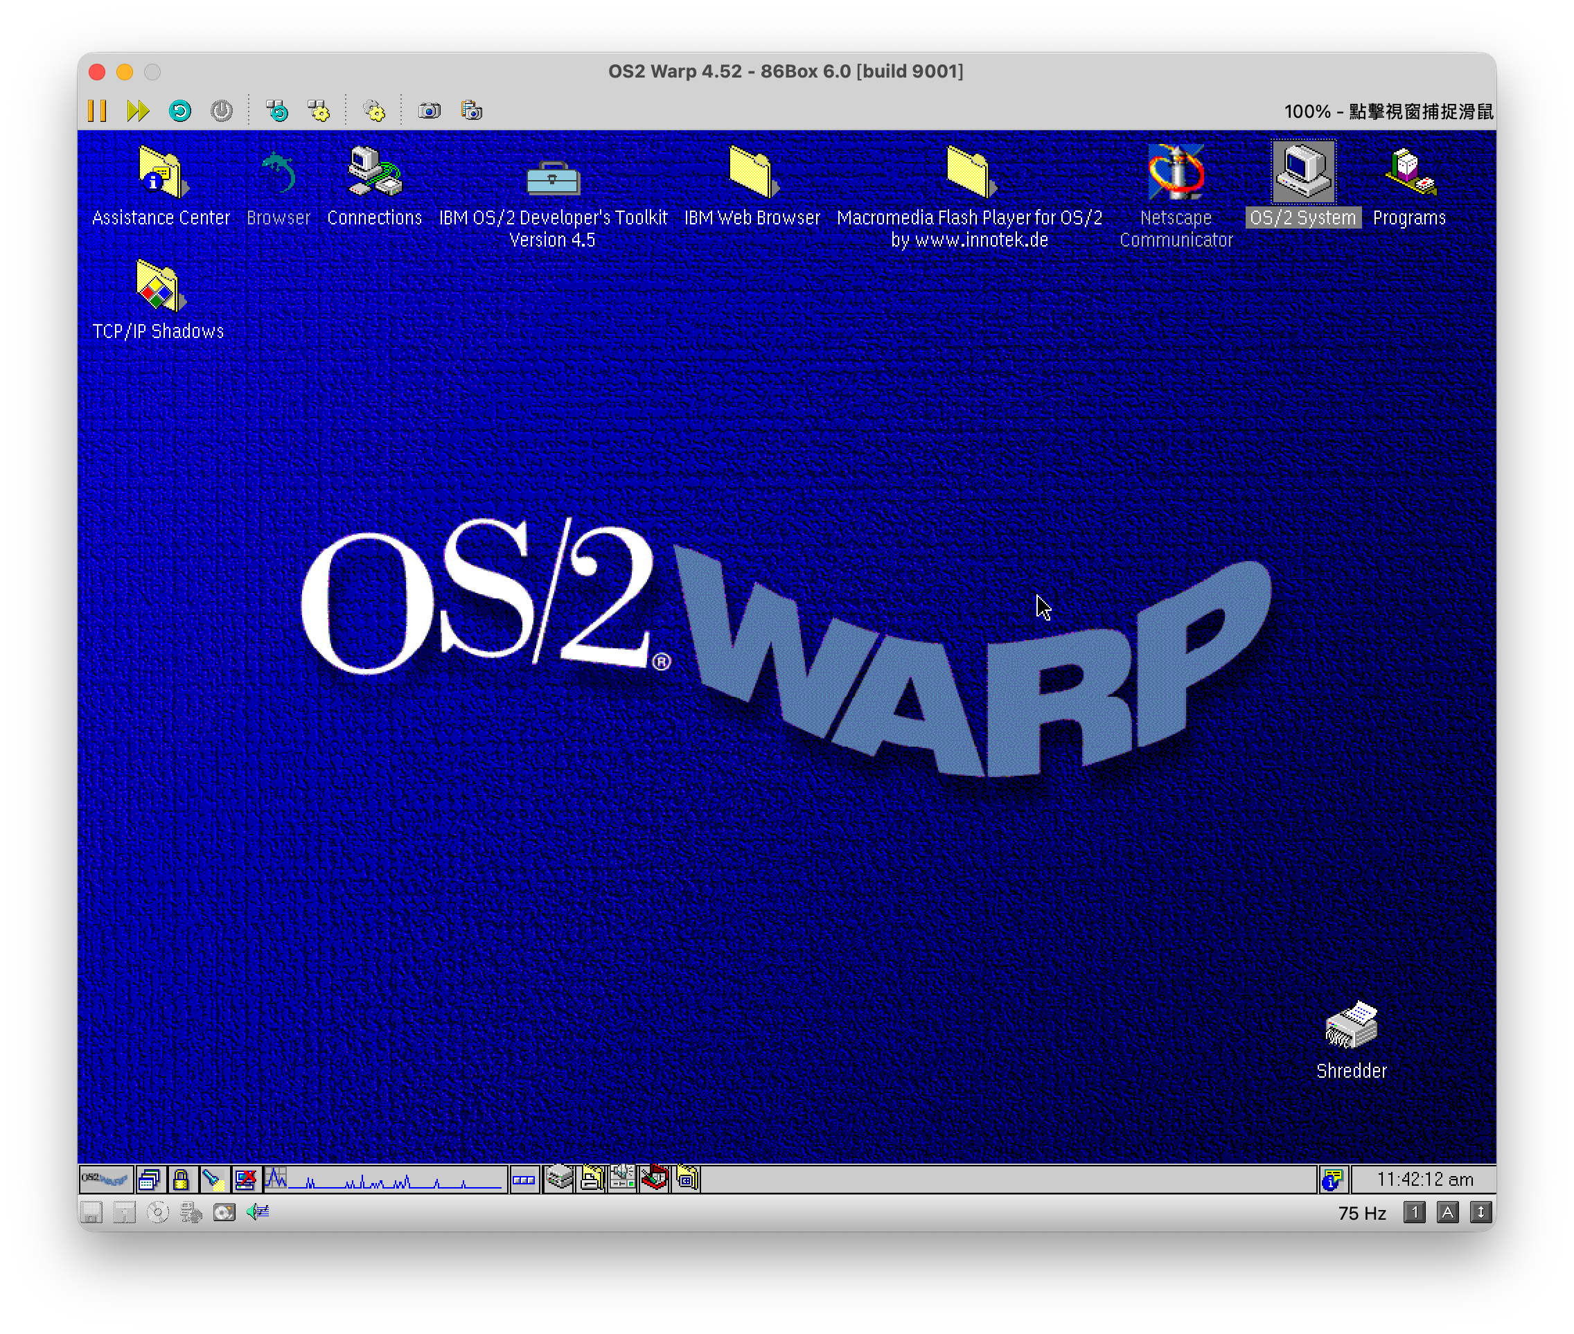The height and width of the screenshot is (1334, 1574).
Task: Send Ctrl+Alt+Del using the toolbar icon
Action: tap(277, 111)
